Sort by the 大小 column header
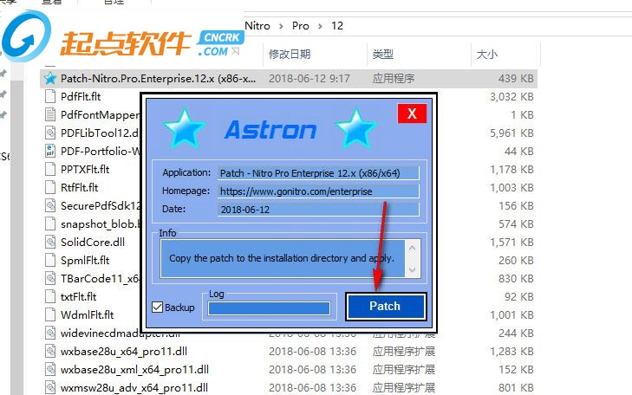This screenshot has width=632, height=395. (487, 54)
